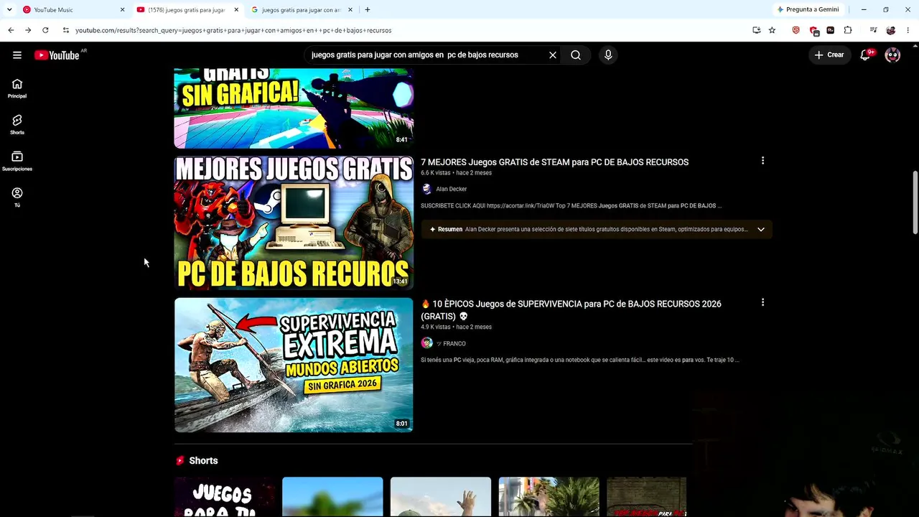Screen dimensions: 919x517
Task: Click the '6.6 K vistas' metadata text
Action: point(435,173)
